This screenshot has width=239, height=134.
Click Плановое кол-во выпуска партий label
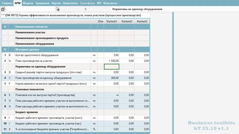(x=45, y=95)
